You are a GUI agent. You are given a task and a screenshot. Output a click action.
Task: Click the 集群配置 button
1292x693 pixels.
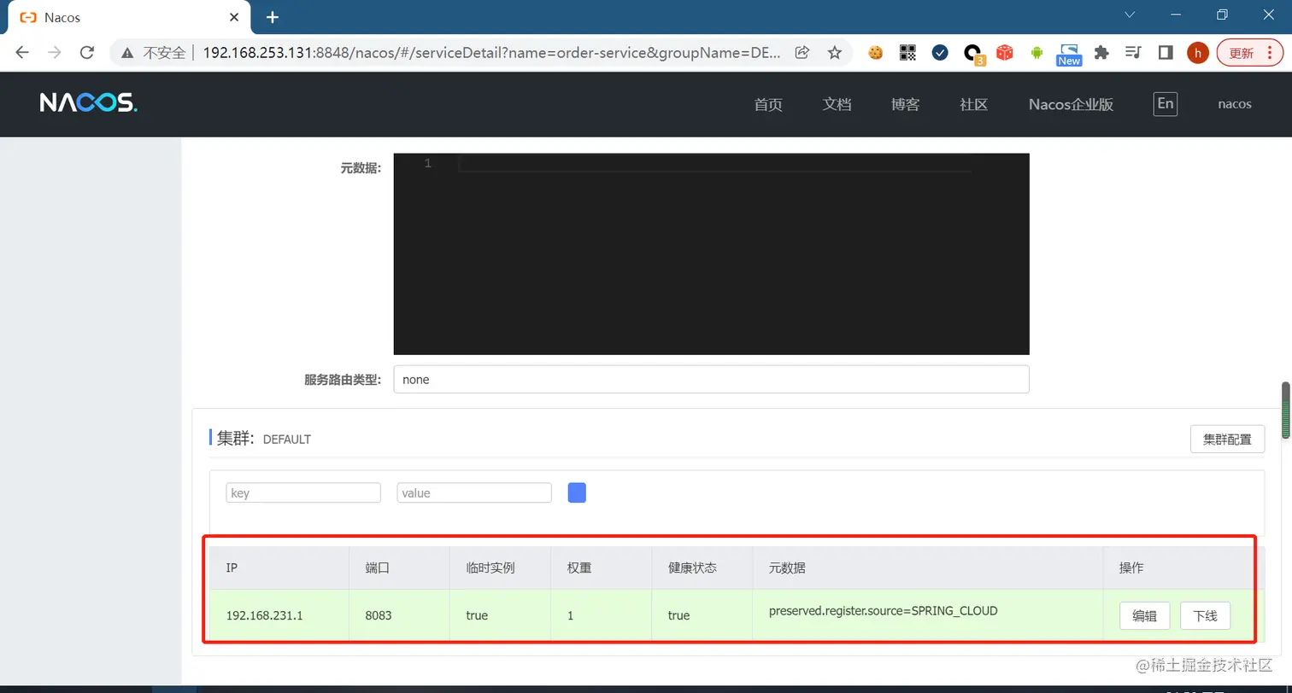coord(1227,440)
